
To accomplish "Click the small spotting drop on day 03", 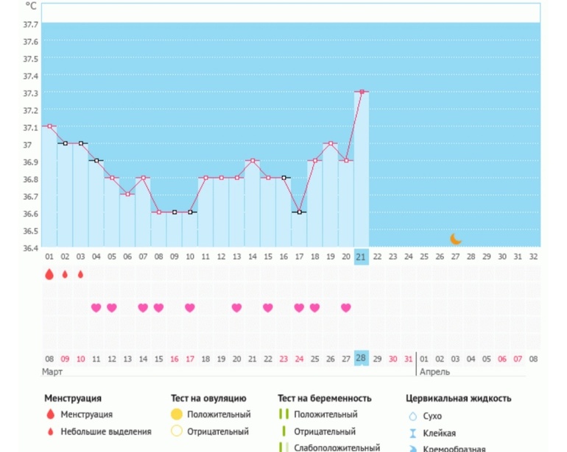I will tap(80, 275).
